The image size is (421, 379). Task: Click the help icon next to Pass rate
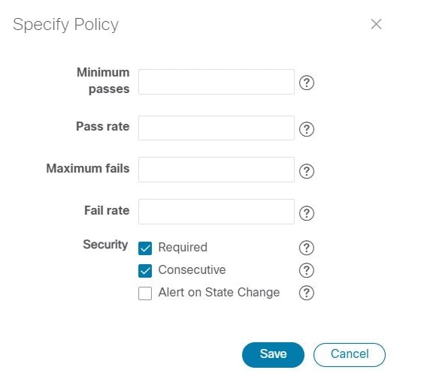(307, 129)
